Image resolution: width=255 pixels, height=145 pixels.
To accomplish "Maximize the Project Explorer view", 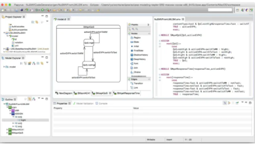I will 47,16.
